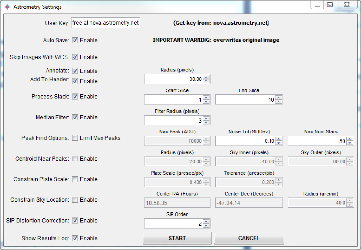Turn on Constrain Sky Location
361x250 pixels.
(75, 200)
